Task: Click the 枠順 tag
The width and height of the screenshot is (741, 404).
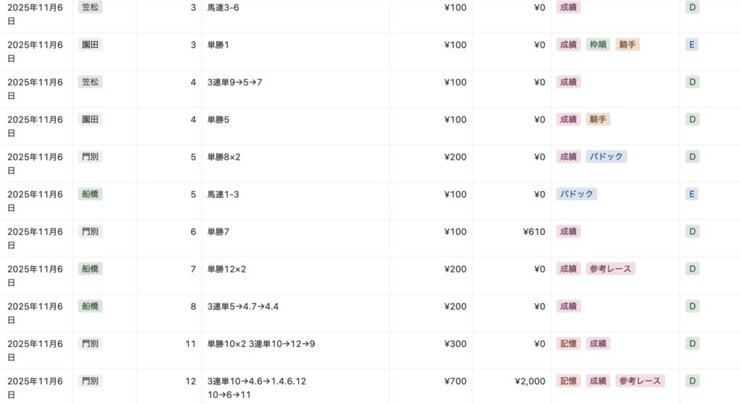Action: tap(597, 45)
